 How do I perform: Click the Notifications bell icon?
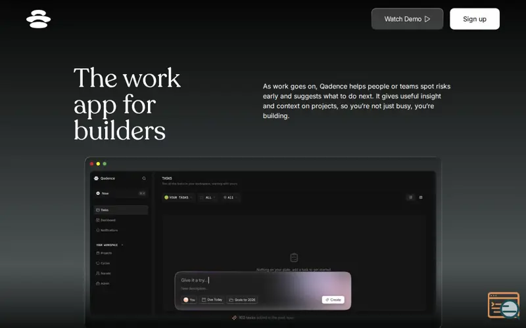point(98,230)
